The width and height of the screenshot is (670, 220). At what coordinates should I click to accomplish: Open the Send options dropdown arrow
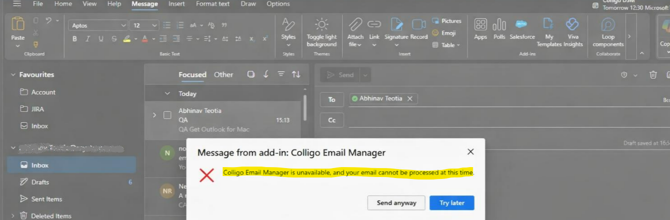(365, 75)
